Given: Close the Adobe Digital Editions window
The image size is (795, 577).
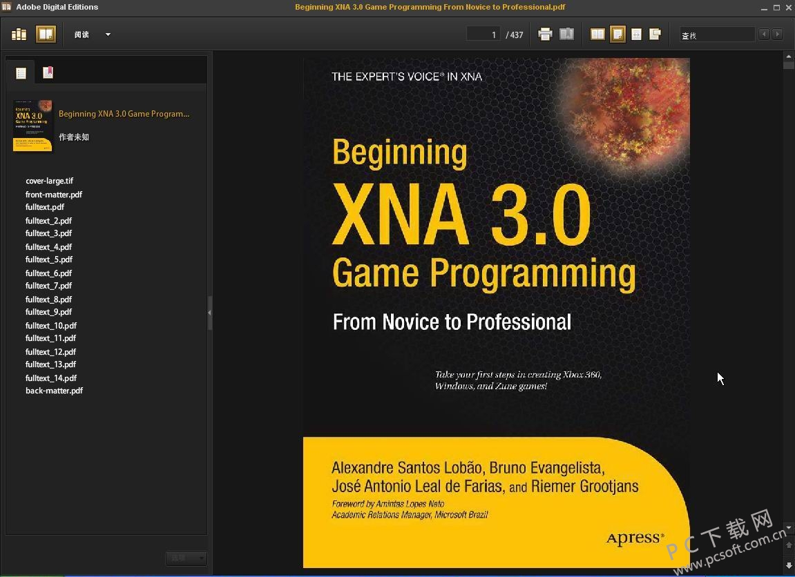Looking at the screenshot, I should tap(787, 8).
